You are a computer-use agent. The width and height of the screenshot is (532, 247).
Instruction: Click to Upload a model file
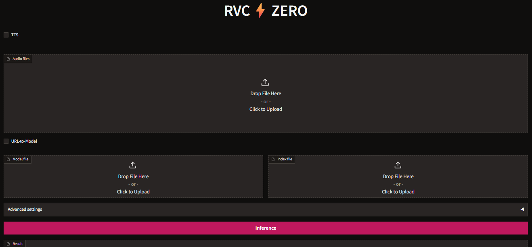click(133, 191)
